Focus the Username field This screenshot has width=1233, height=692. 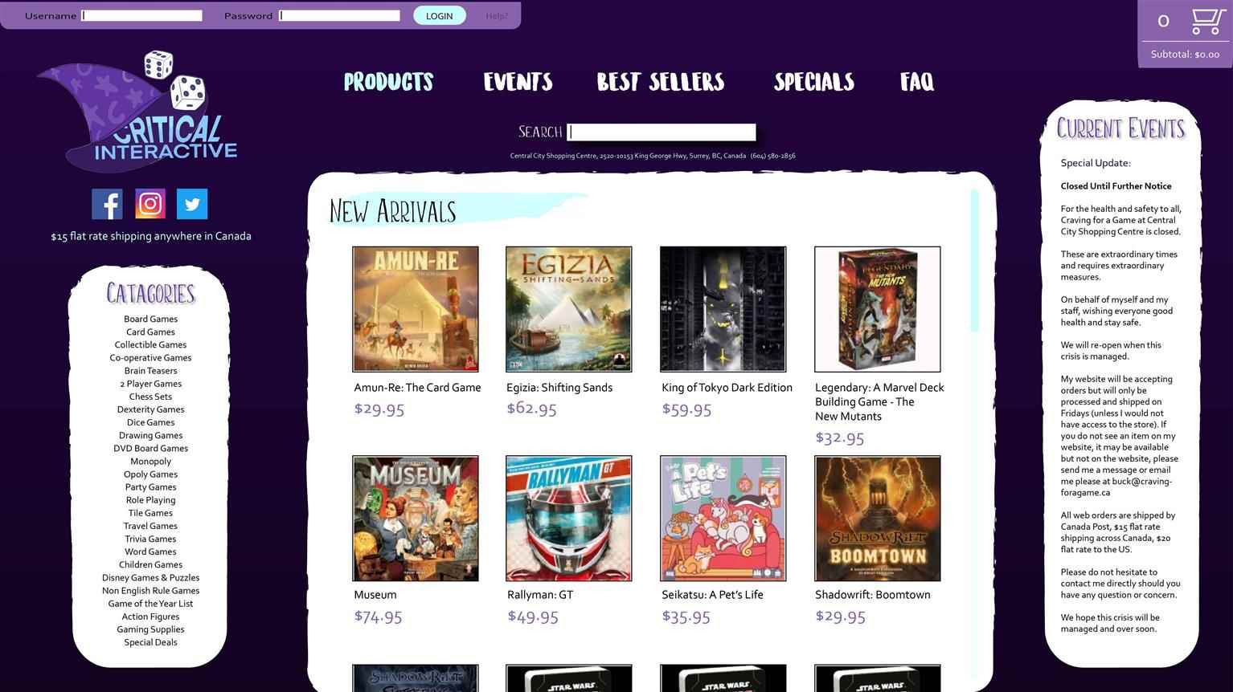coord(142,15)
